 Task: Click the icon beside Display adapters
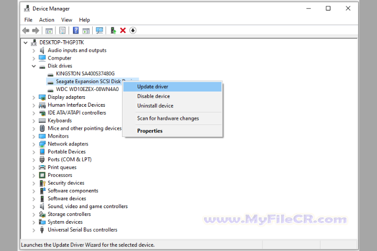(42, 97)
